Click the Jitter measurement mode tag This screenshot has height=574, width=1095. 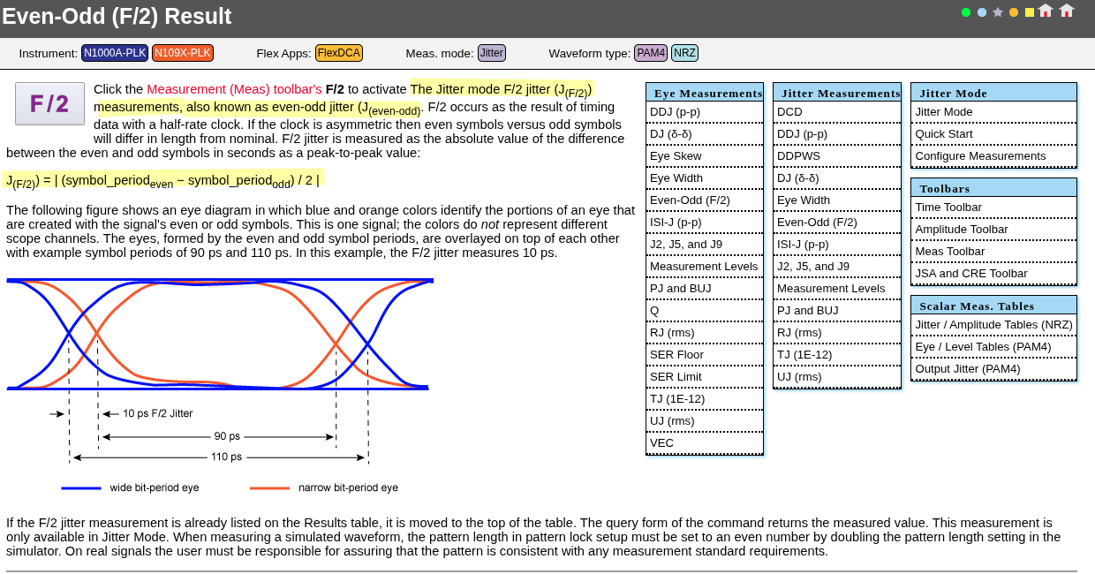492,53
